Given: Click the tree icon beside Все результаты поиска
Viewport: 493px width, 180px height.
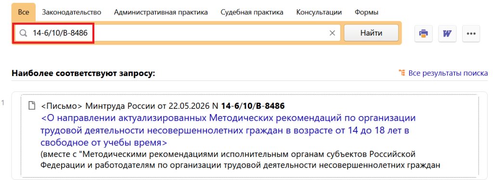Looking at the screenshot, I should click(402, 73).
